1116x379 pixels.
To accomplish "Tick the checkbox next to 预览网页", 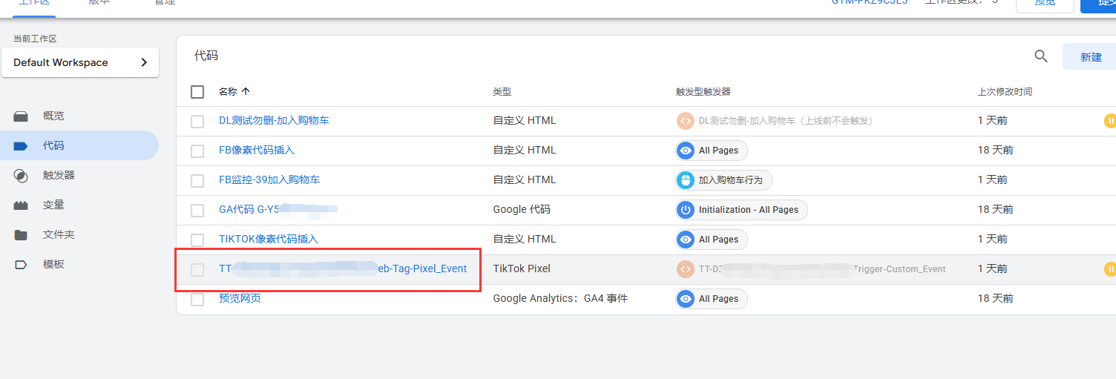I will pyautogui.click(x=197, y=299).
